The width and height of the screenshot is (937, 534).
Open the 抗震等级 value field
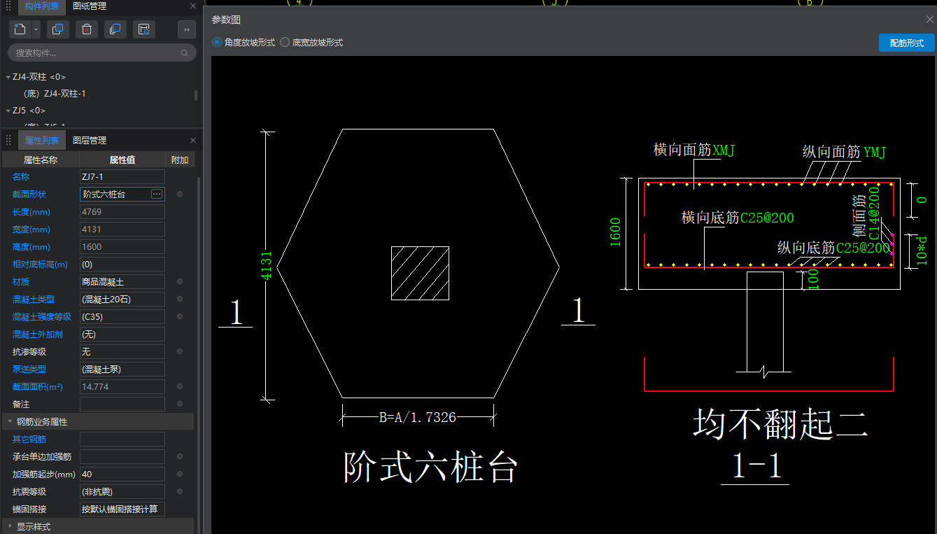tap(122, 491)
